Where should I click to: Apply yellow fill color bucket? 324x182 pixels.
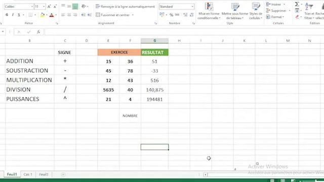point(43,15)
